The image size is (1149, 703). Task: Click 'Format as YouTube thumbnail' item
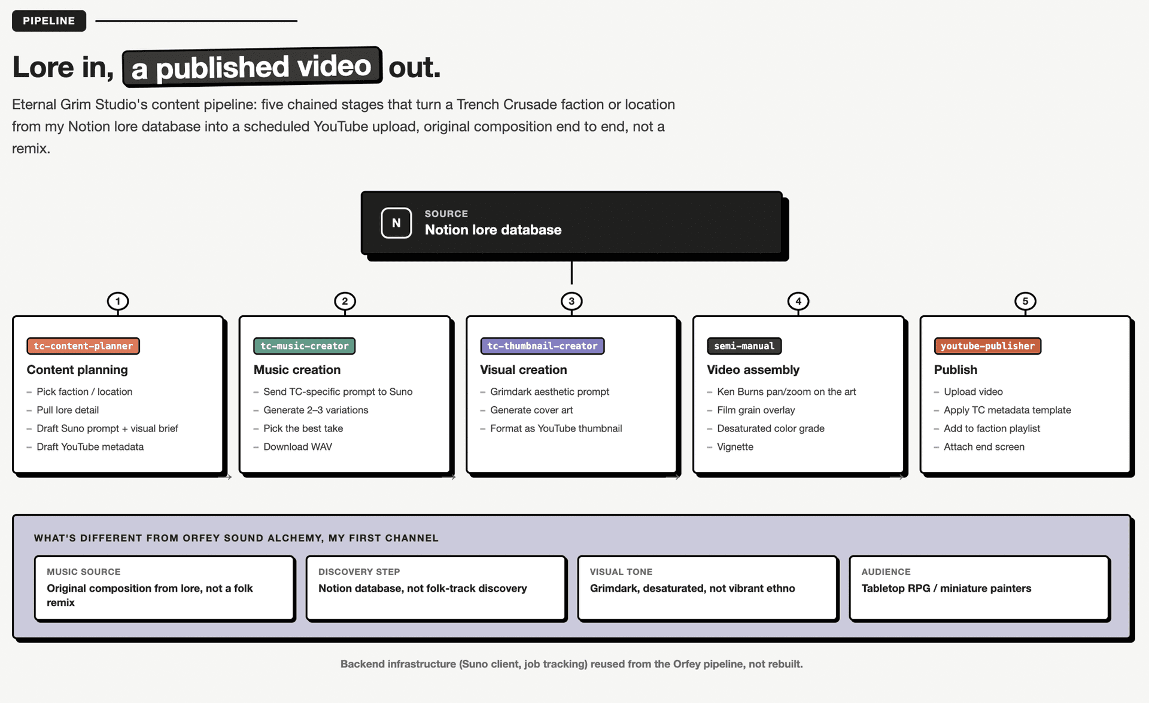point(556,428)
